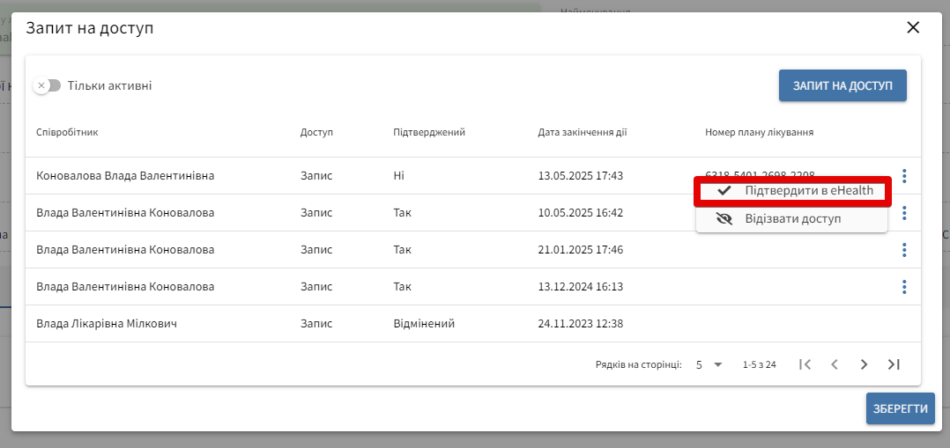Open the three-dot menu for the 10.05.2025 row

[x=904, y=213]
